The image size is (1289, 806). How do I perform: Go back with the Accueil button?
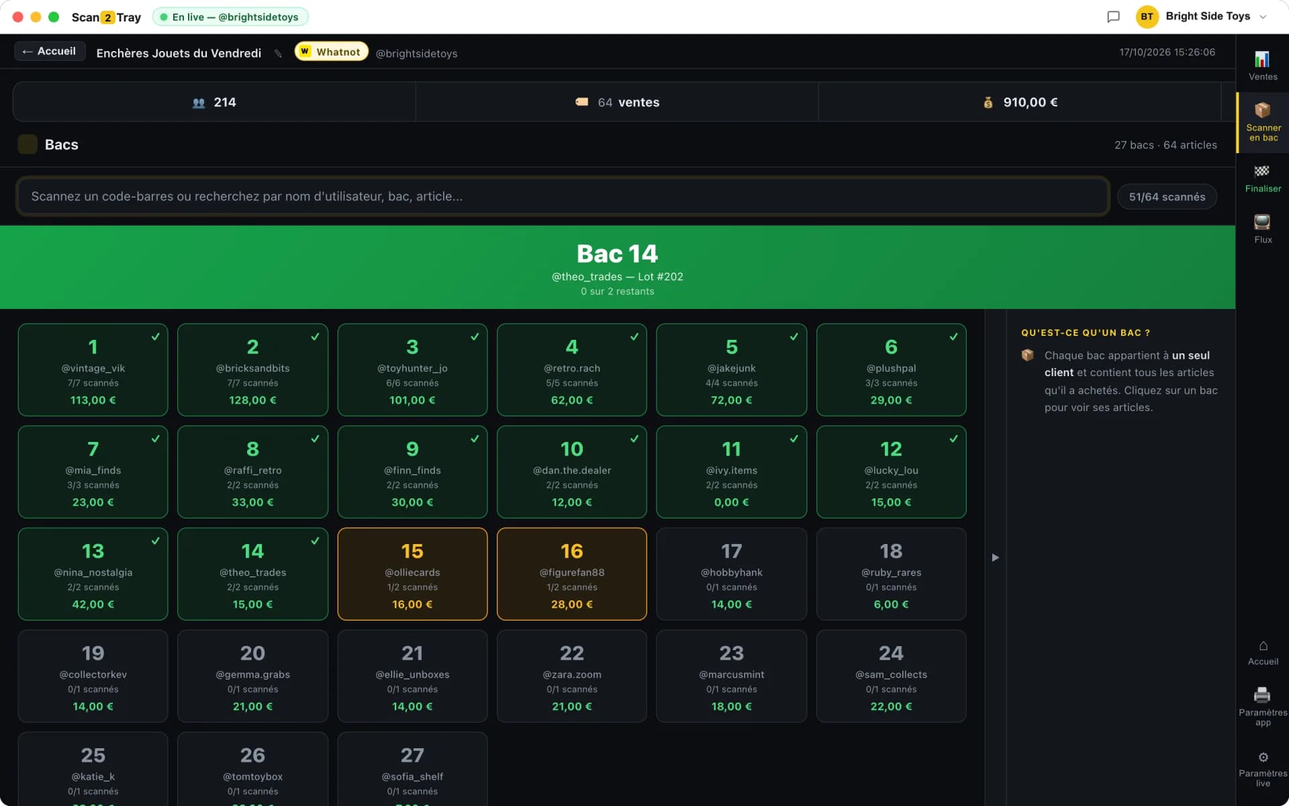pyautogui.click(x=50, y=51)
